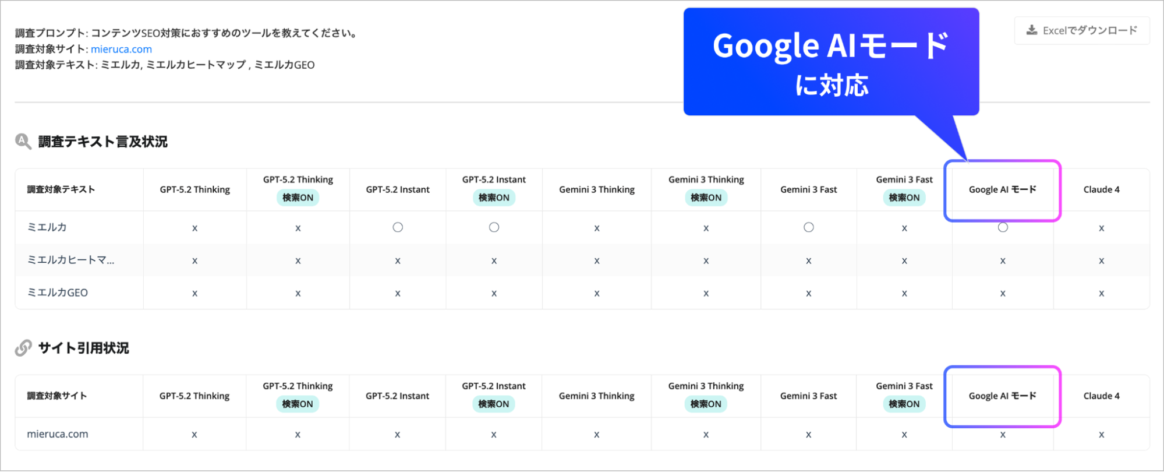Click the 検索ON badge under Gemini 3 Thinking, top table
The height and width of the screenshot is (472, 1164).
tap(706, 198)
